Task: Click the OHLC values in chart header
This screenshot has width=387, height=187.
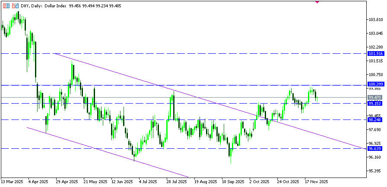Action: 91,6
